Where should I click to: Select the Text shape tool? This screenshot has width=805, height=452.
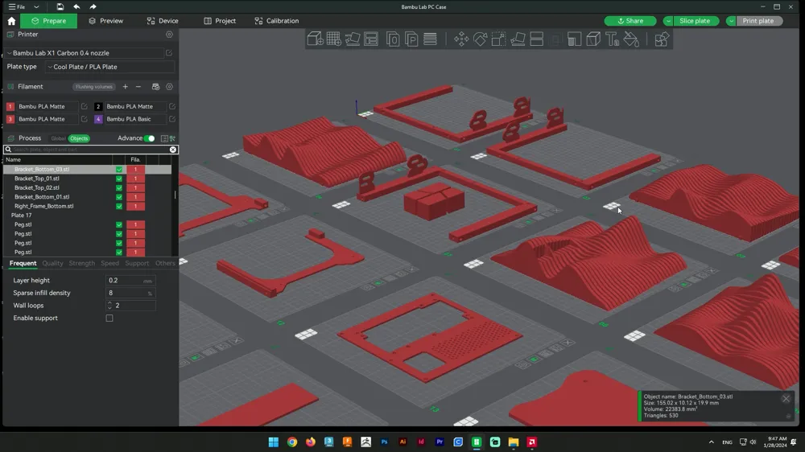612,39
